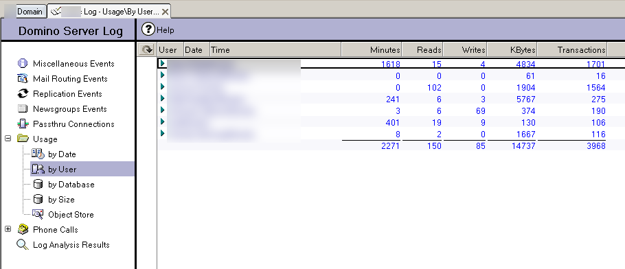Viewport: 625px width, 269px height.
Task: Open Log Analysis Results view
Action: tap(71, 245)
